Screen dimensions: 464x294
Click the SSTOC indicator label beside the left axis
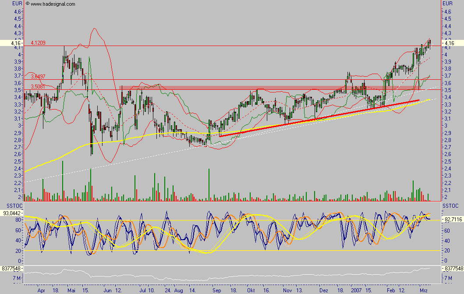pyautogui.click(x=14, y=205)
